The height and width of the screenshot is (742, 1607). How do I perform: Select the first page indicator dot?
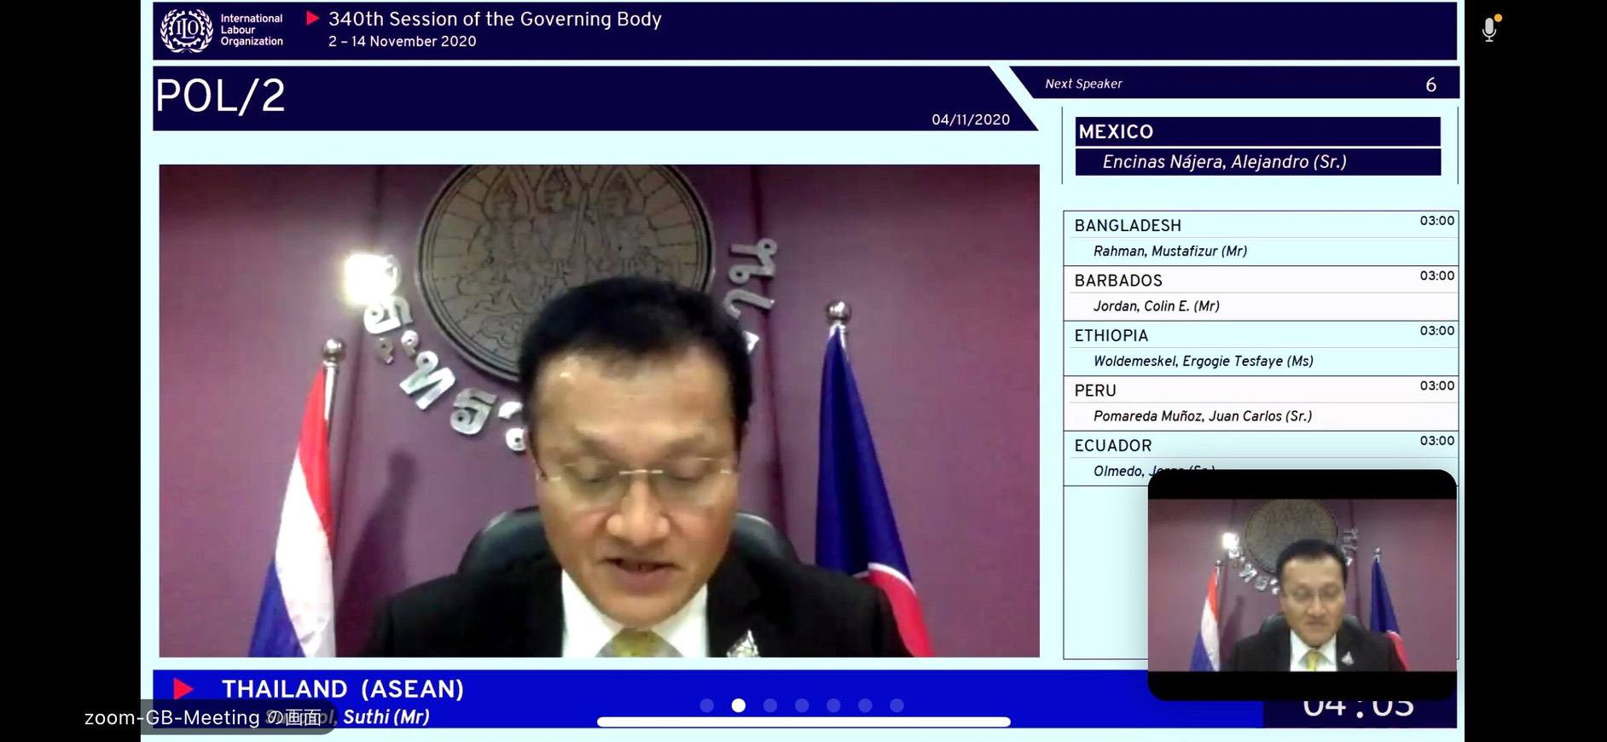tap(706, 705)
